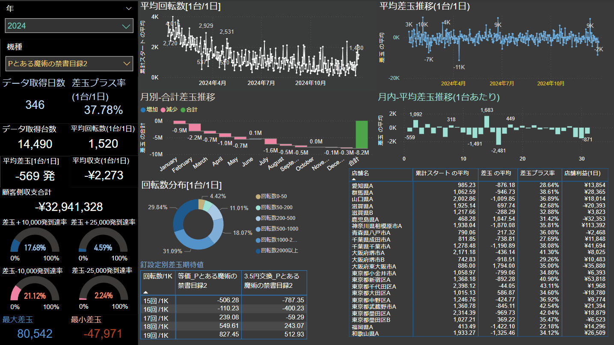Sort by the 差玉プラス率 column header

click(x=537, y=173)
